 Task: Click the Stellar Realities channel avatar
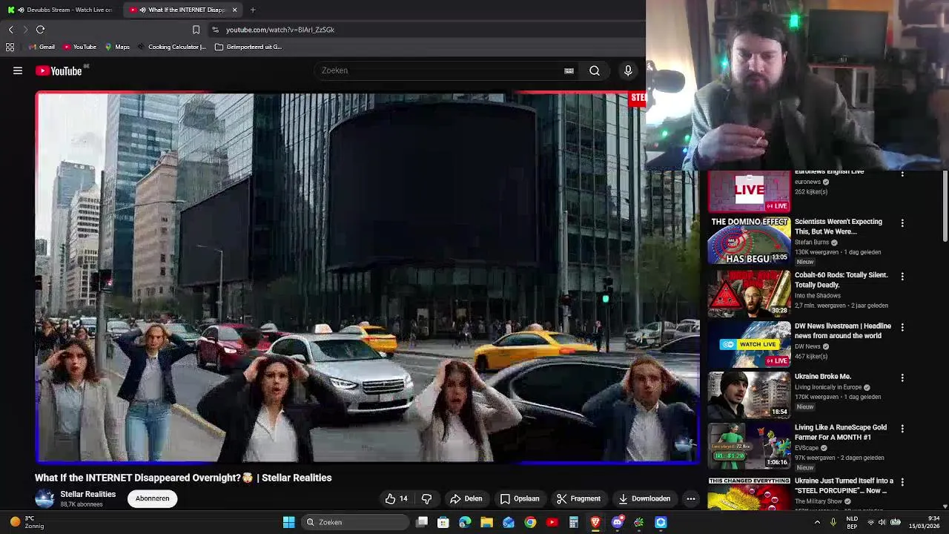[x=44, y=499]
